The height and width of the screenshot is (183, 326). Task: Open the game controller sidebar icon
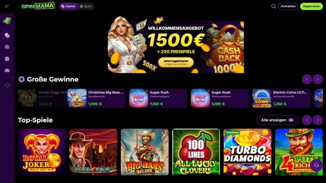pos(7,71)
